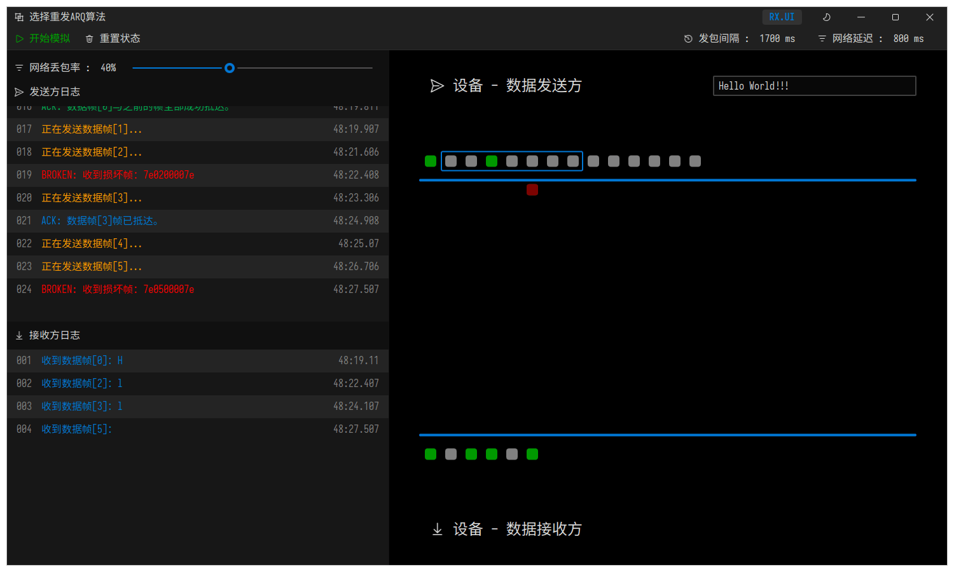Click the Hello World!!! text field
Image resolution: width=954 pixels, height=572 pixels.
(x=814, y=86)
